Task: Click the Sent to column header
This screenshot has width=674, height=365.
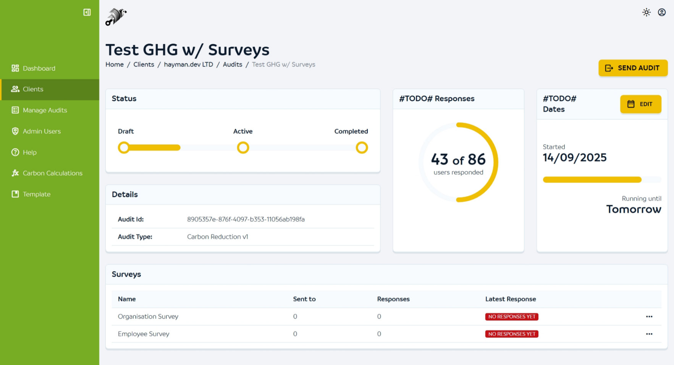Action: point(304,299)
